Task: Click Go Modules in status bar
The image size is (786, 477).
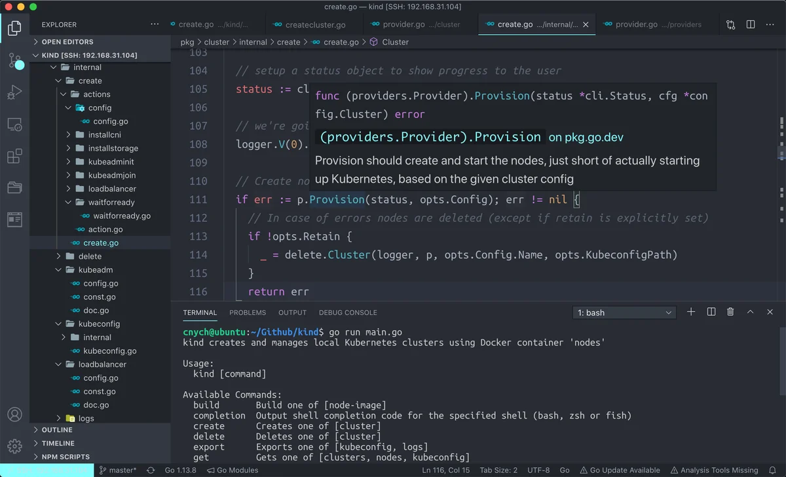Action: click(233, 470)
